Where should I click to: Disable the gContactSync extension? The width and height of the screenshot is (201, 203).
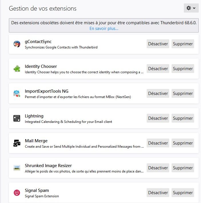pos(158,44)
